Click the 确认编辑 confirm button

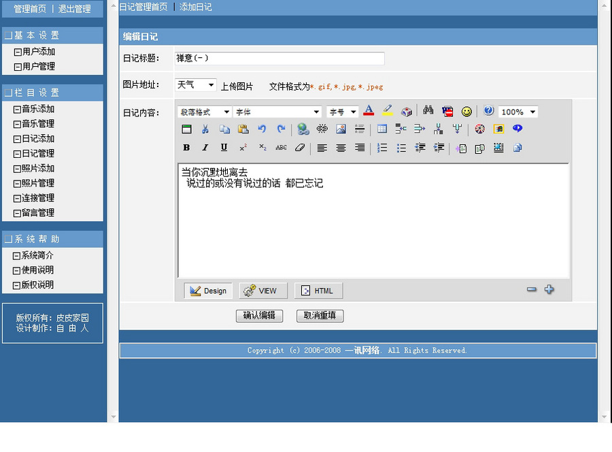tap(259, 316)
